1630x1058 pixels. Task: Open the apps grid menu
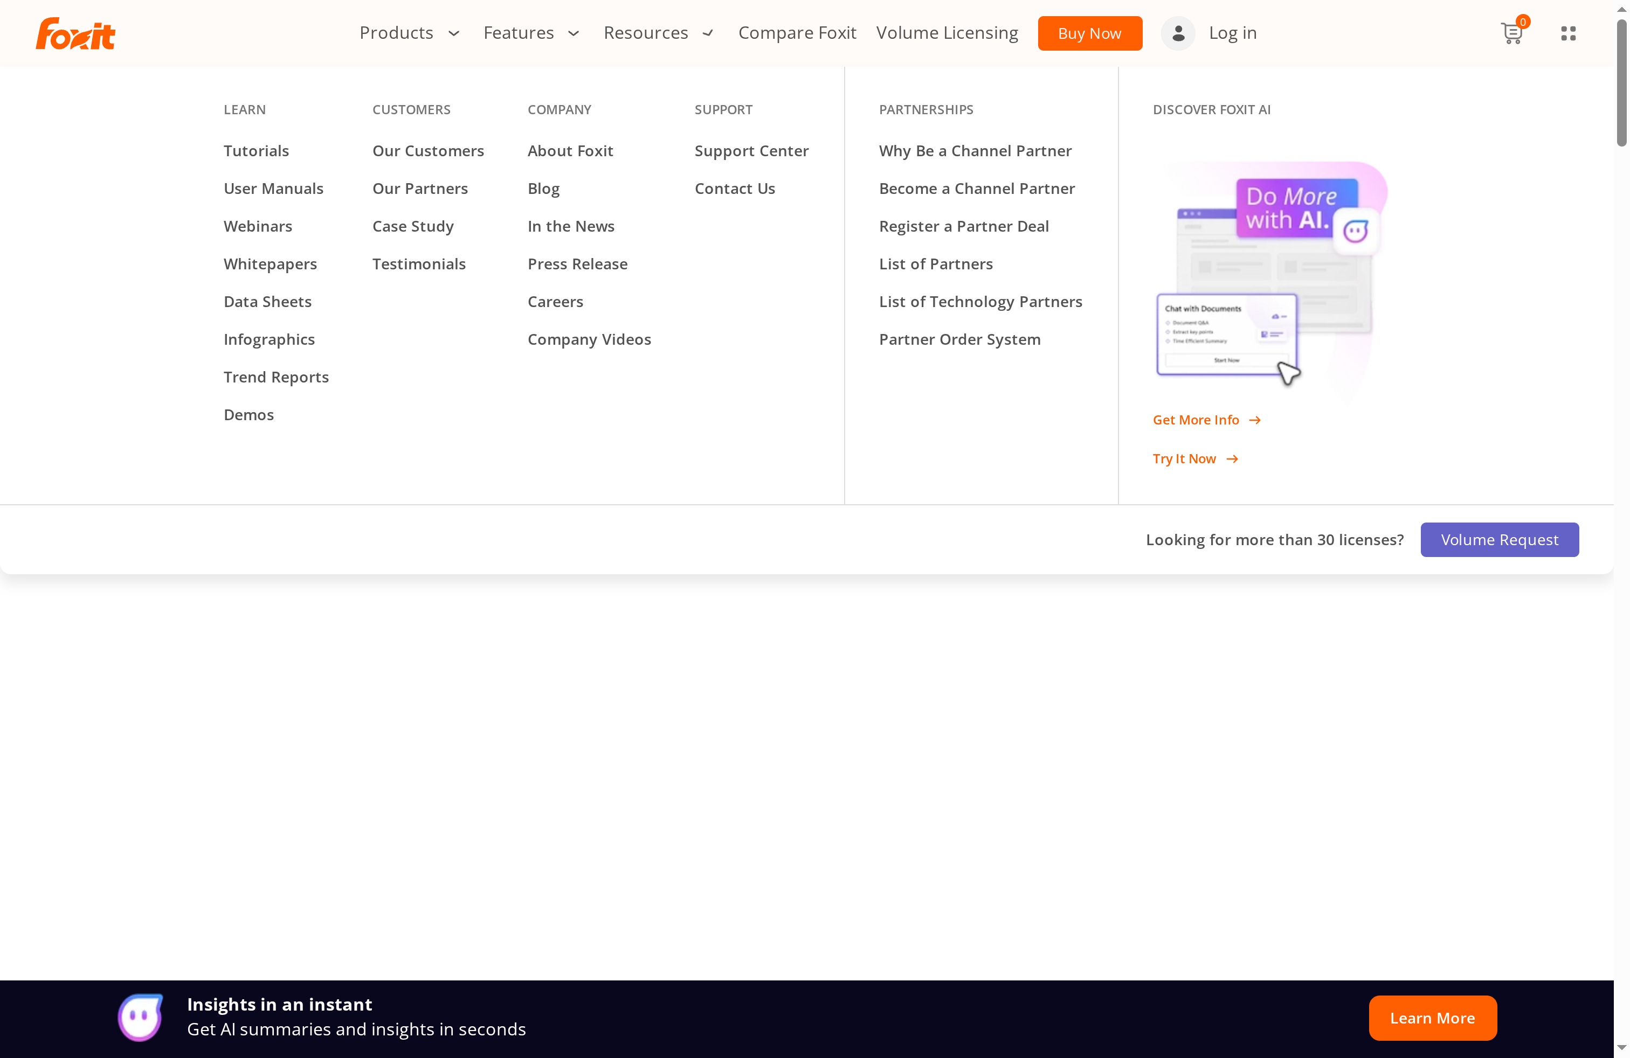pos(1569,33)
